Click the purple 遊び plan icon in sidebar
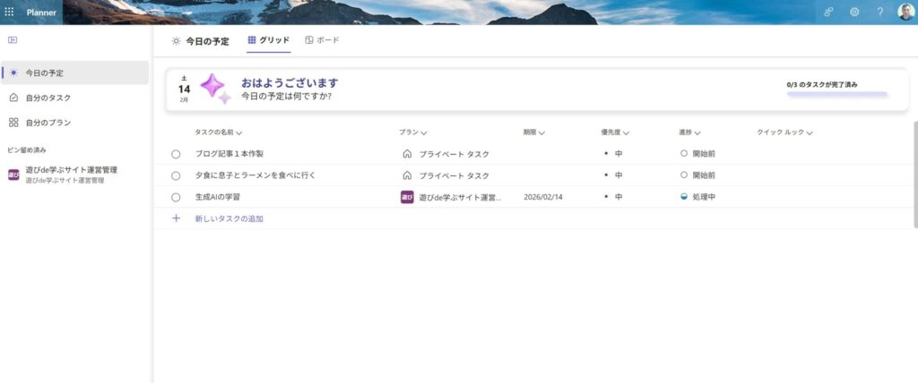 (x=13, y=174)
